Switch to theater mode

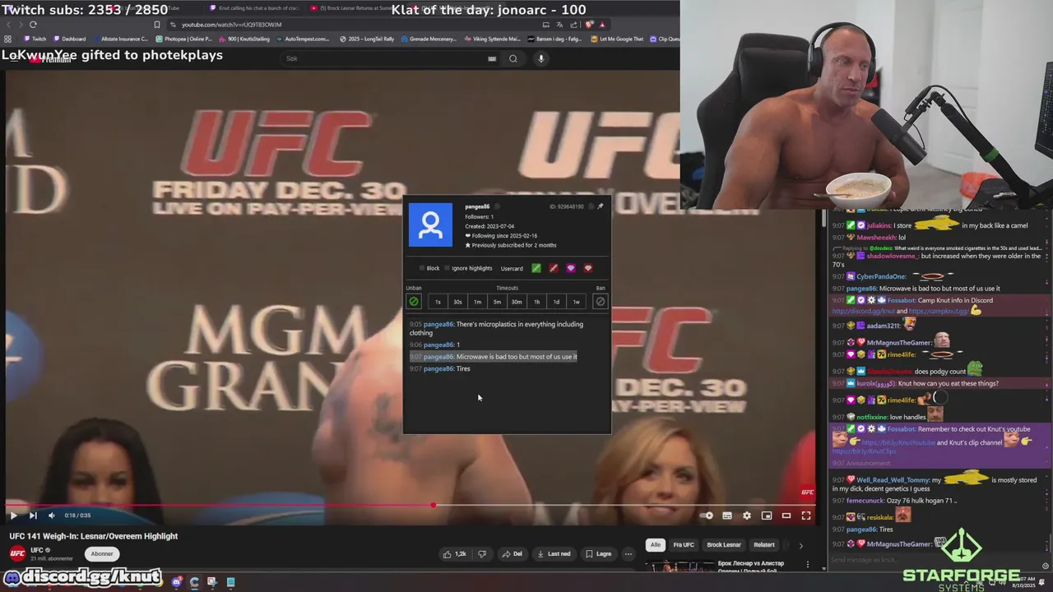786,516
